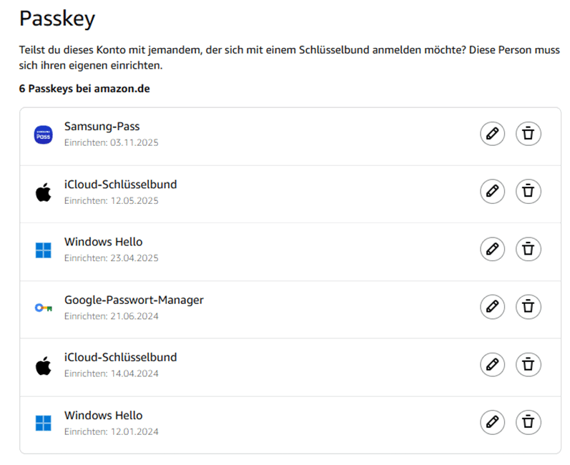The width and height of the screenshot is (570, 465).
Task: Click 'Einrichten: 12.05.2025' date text
Action: [x=112, y=201]
